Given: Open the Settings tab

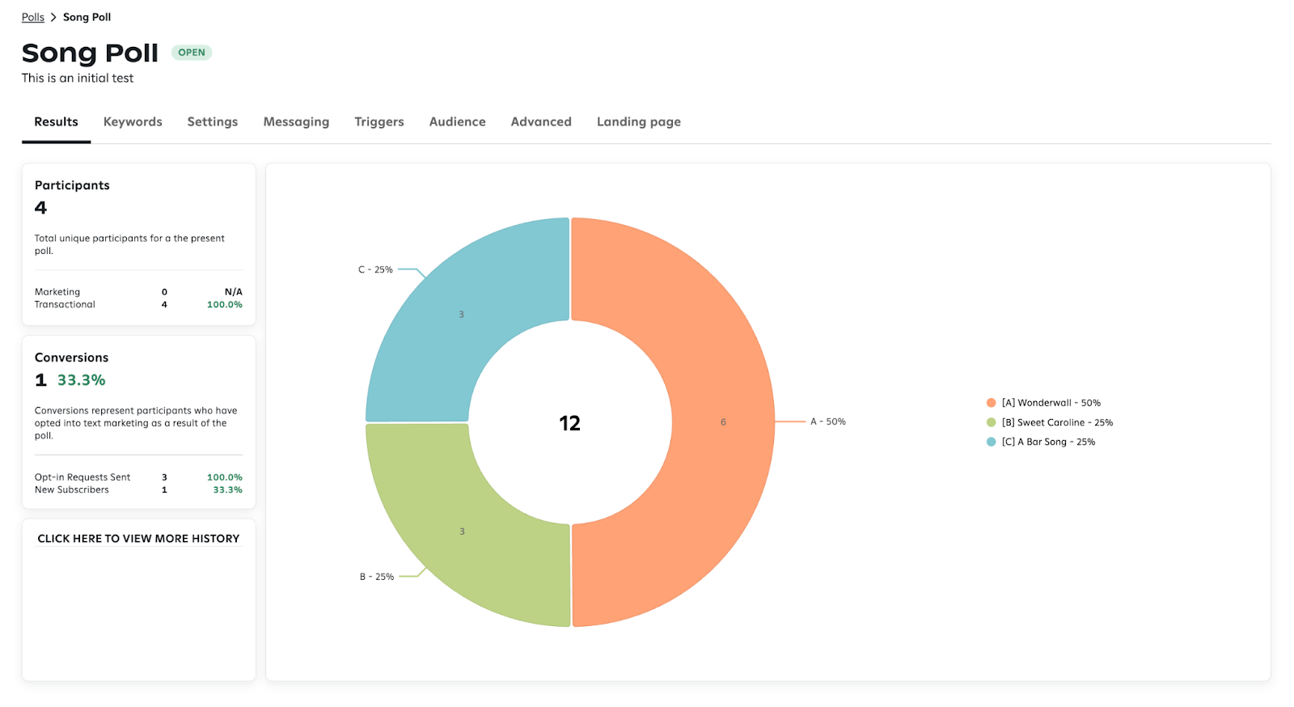Looking at the screenshot, I should [213, 122].
